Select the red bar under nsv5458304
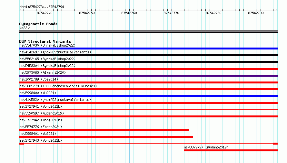Image resolution: width=287 pixels, height=163 pixels. pos(148,69)
